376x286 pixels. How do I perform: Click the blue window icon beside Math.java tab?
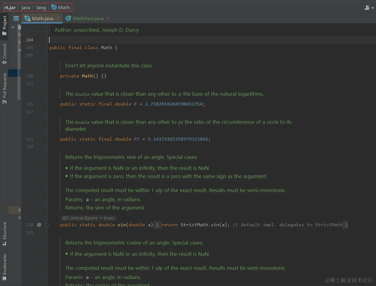tap(16, 19)
